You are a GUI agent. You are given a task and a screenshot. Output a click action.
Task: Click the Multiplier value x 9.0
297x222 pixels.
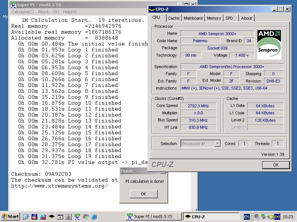(198, 113)
